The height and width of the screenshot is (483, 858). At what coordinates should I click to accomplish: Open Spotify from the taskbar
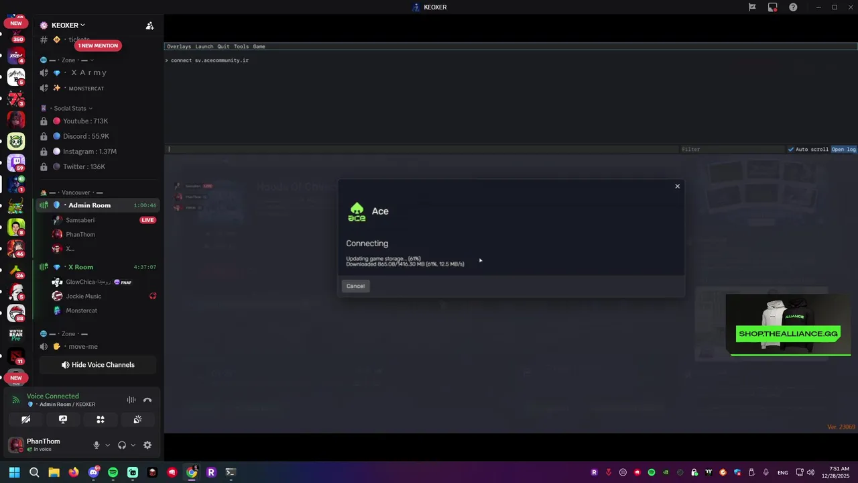pos(113,472)
